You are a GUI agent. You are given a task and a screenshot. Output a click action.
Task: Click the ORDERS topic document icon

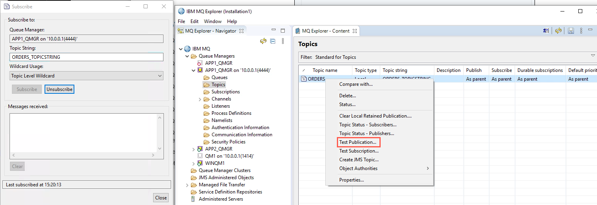point(304,79)
